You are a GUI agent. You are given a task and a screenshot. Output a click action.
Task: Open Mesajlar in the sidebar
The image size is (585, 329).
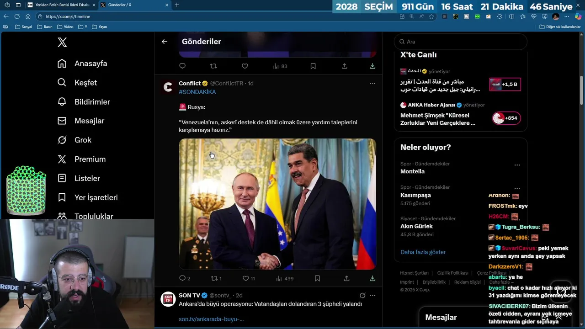[x=80, y=121]
